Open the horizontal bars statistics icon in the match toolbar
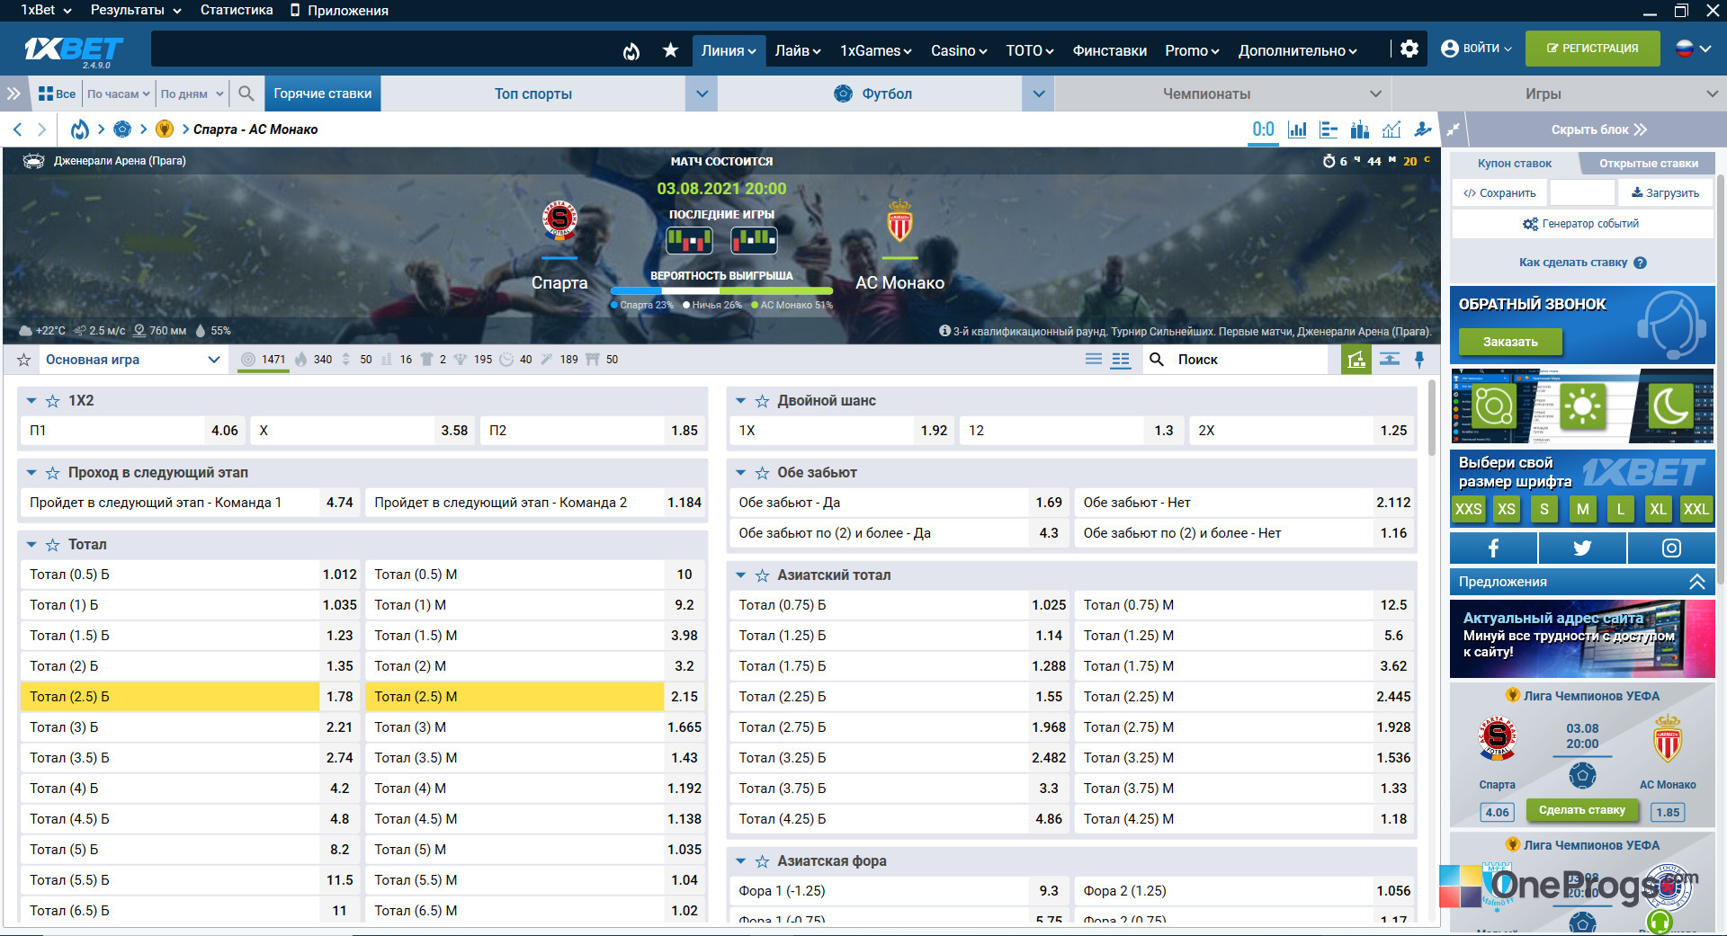Image resolution: width=1727 pixels, height=936 pixels. 1329,129
